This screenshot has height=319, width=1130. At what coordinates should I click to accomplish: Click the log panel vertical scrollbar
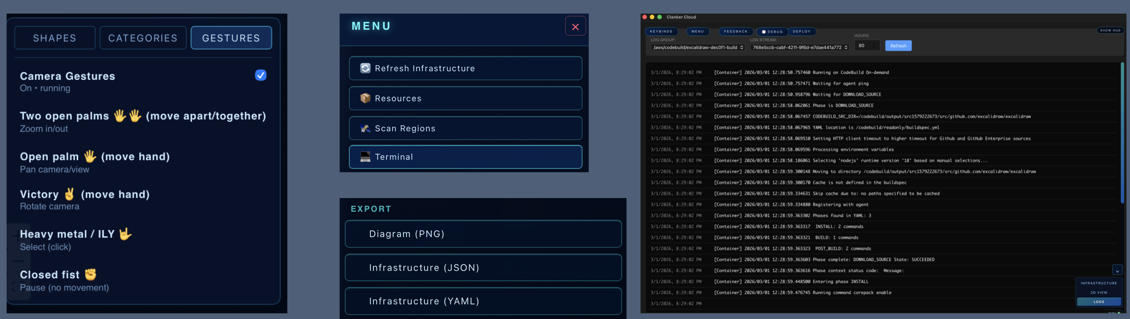(x=1122, y=133)
